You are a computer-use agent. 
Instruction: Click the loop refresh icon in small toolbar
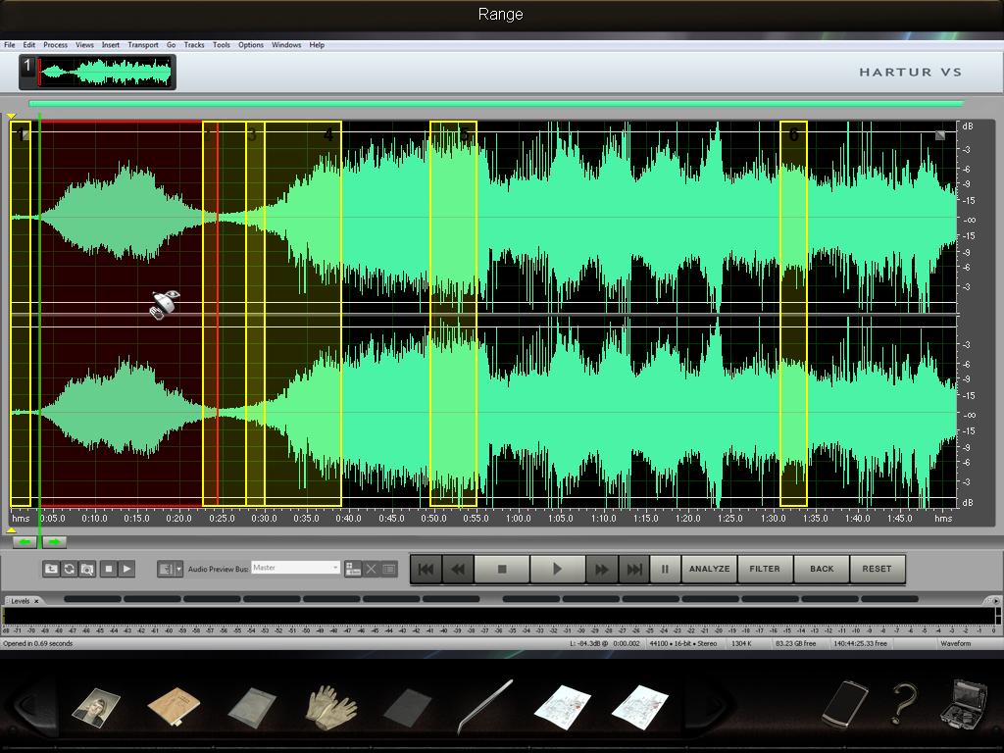[x=70, y=569]
